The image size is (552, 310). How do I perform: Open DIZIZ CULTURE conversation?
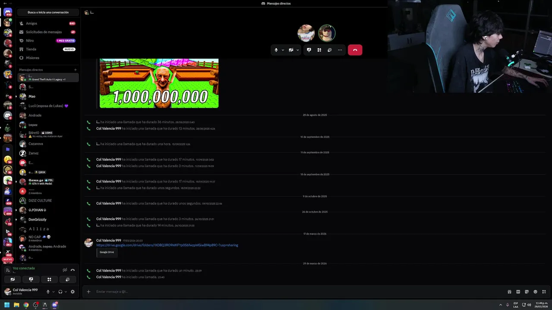[x=48, y=201]
